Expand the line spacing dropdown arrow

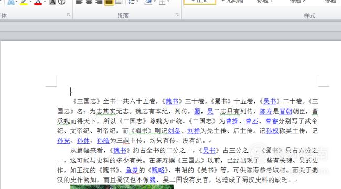point(137,2)
